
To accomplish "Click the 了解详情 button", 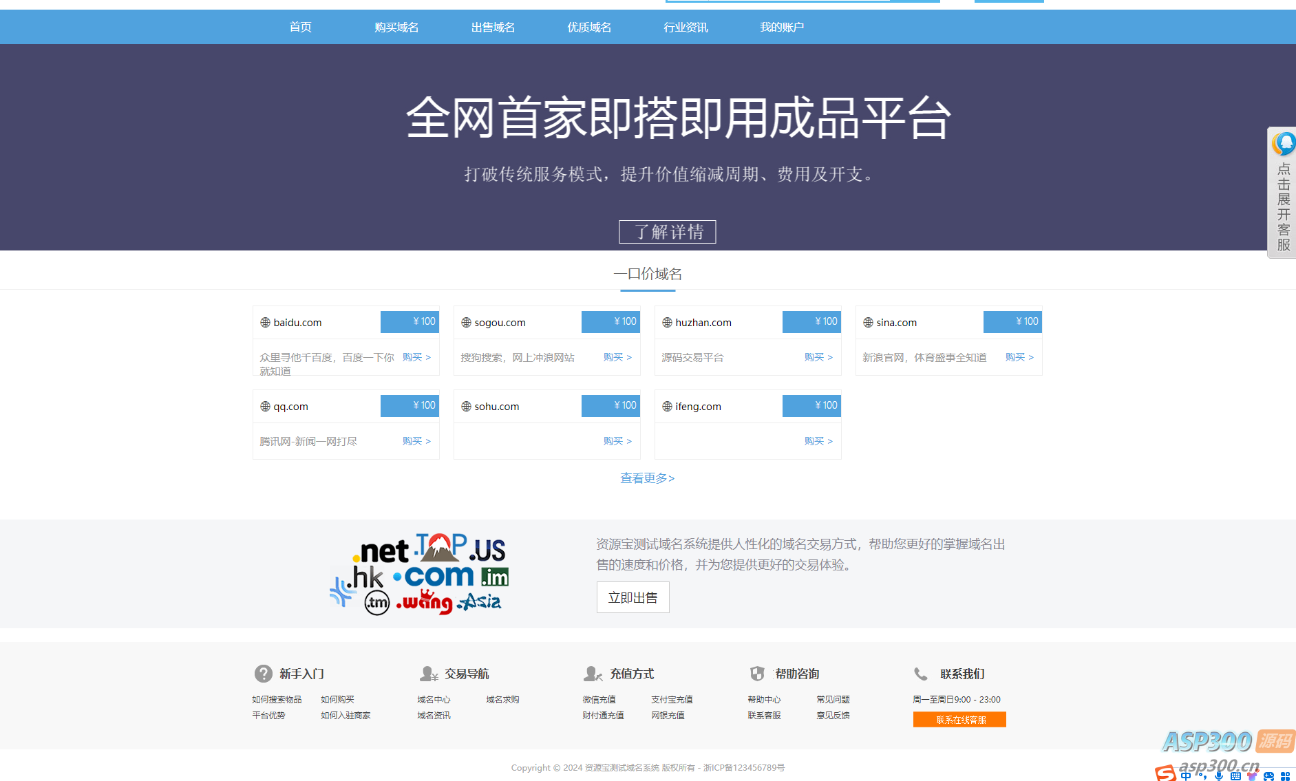I will click(667, 232).
